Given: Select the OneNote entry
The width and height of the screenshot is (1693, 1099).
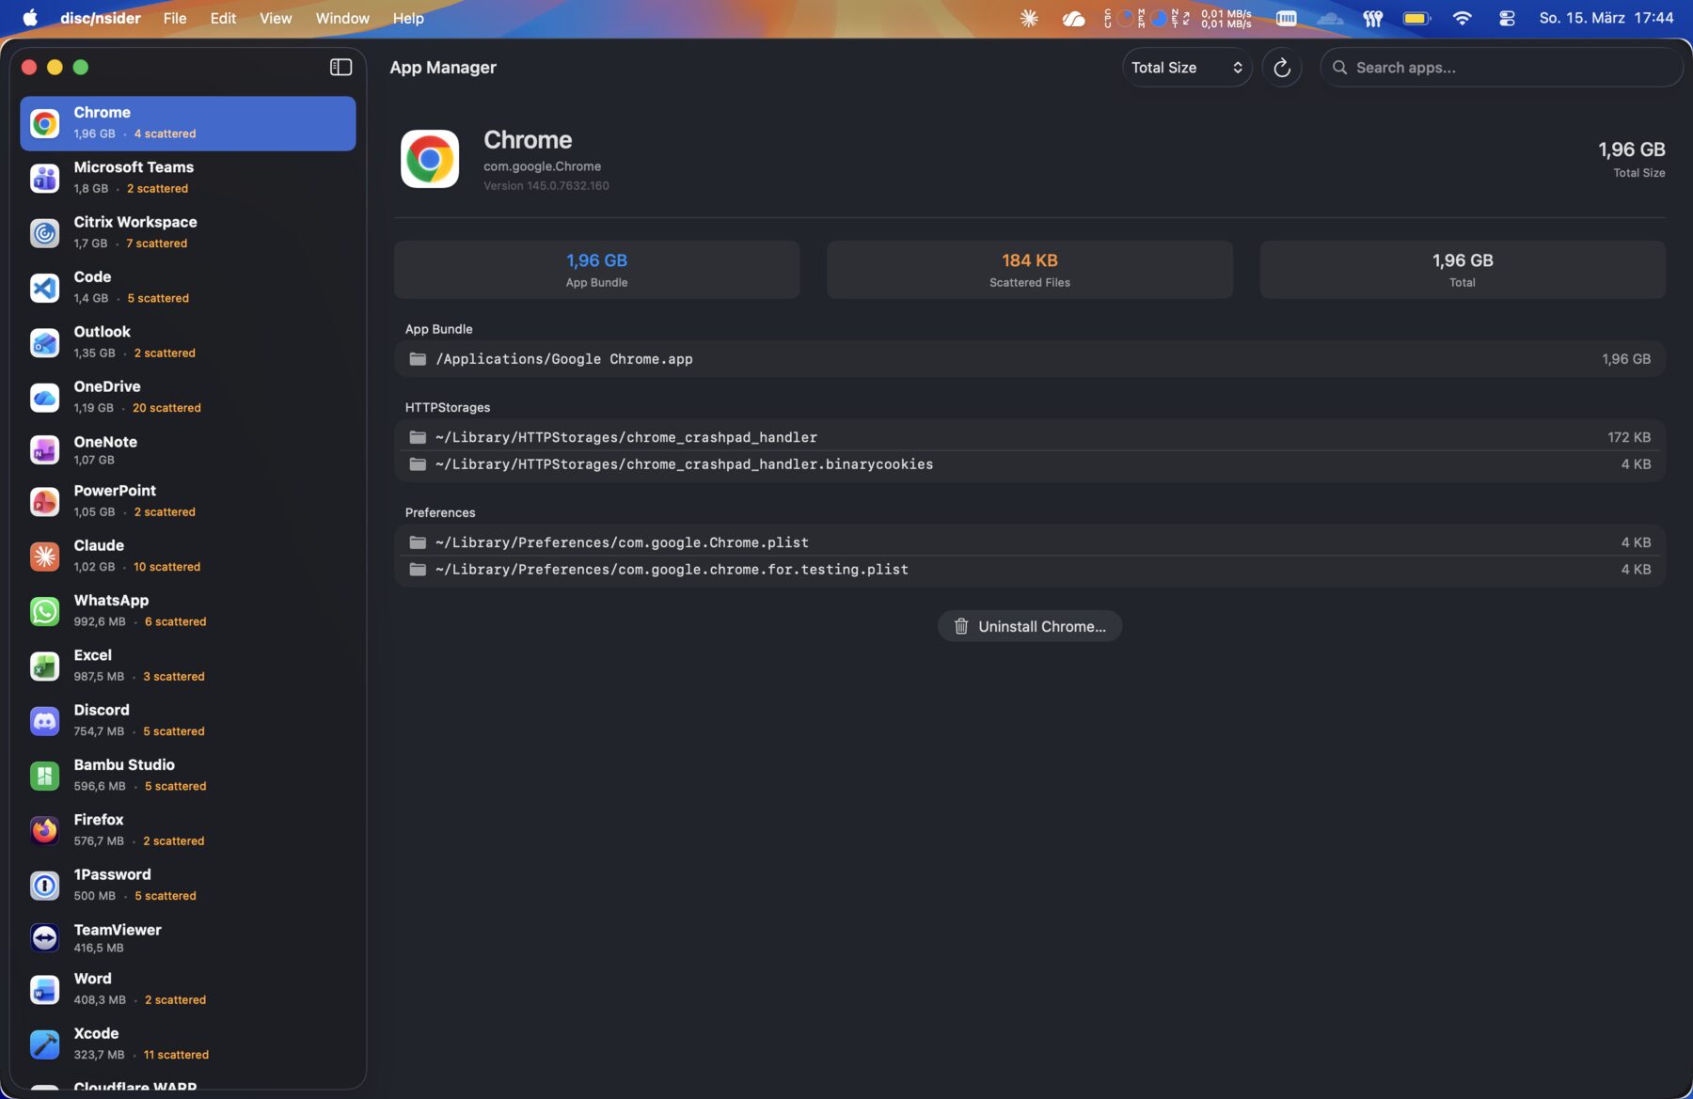Looking at the screenshot, I should coord(188,450).
